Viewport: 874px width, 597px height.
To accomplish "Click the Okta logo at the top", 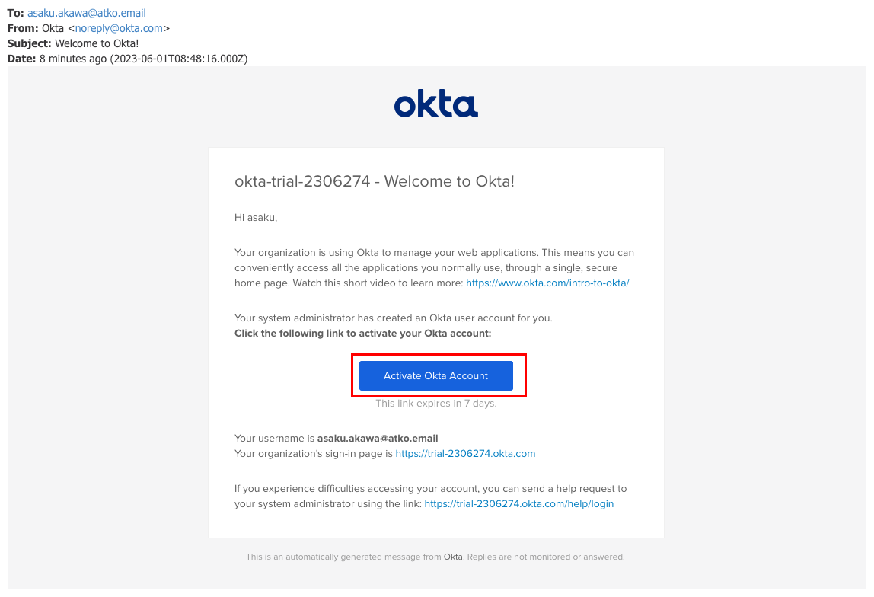I will pos(435,105).
